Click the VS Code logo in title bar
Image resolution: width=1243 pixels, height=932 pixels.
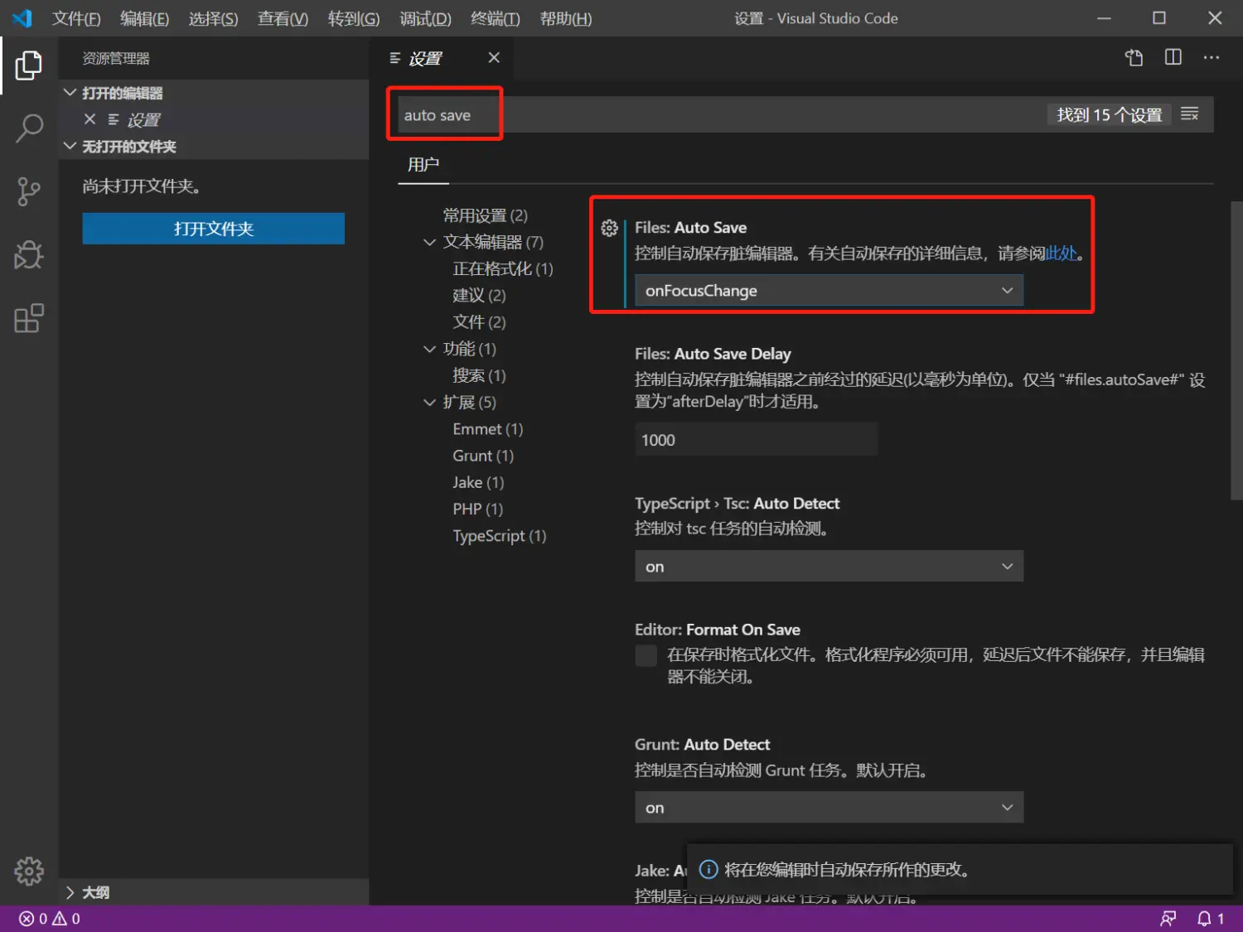(x=22, y=18)
